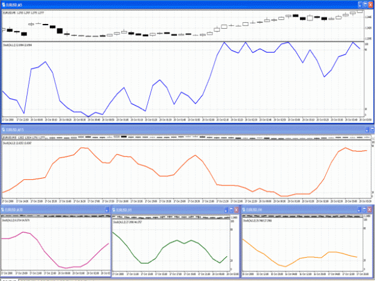Maximize the EURUSD,M15 chart window
This screenshot has height=281, width=375.
click(x=373, y=129)
